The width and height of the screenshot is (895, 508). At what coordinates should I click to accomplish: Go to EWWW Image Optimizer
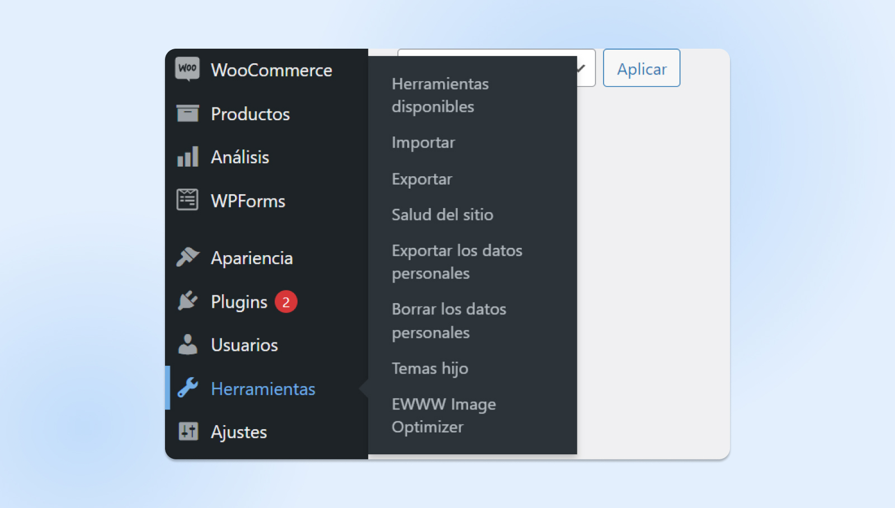444,416
